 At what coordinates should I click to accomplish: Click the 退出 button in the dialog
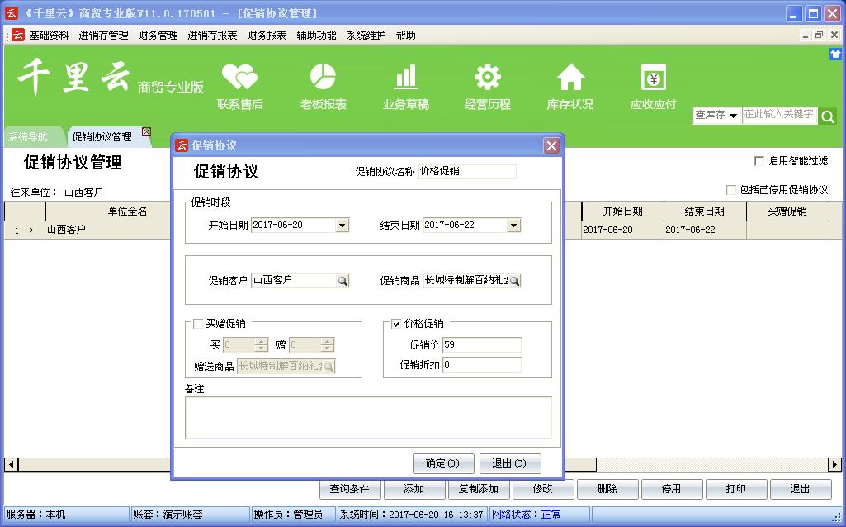510,463
